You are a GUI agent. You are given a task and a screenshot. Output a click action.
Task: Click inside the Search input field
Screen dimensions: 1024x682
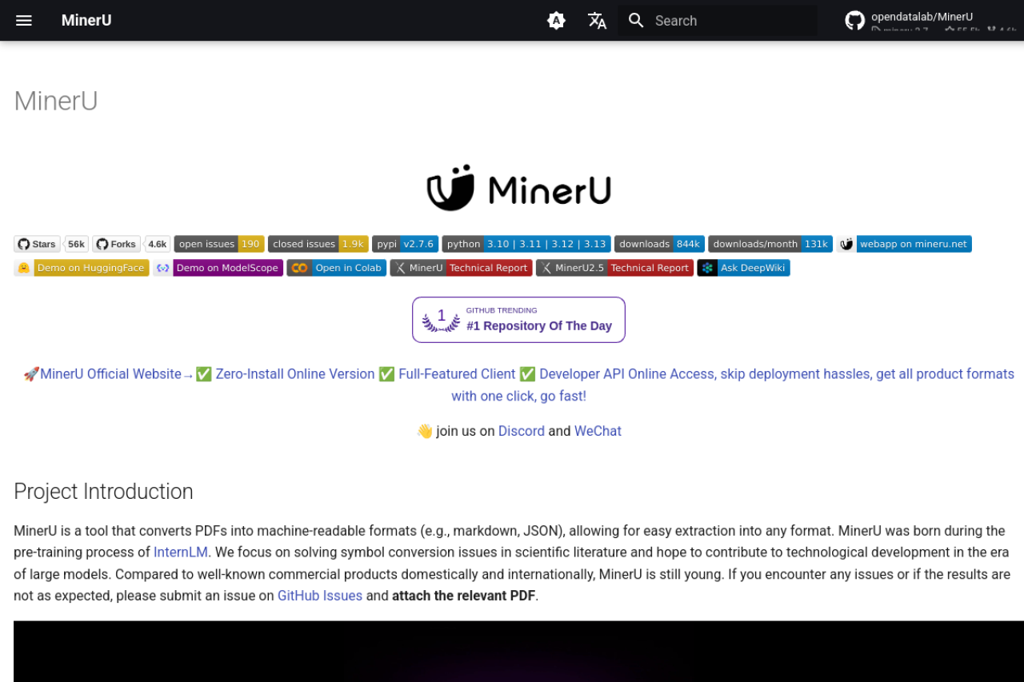pyautogui.click(x=720, y=21)
